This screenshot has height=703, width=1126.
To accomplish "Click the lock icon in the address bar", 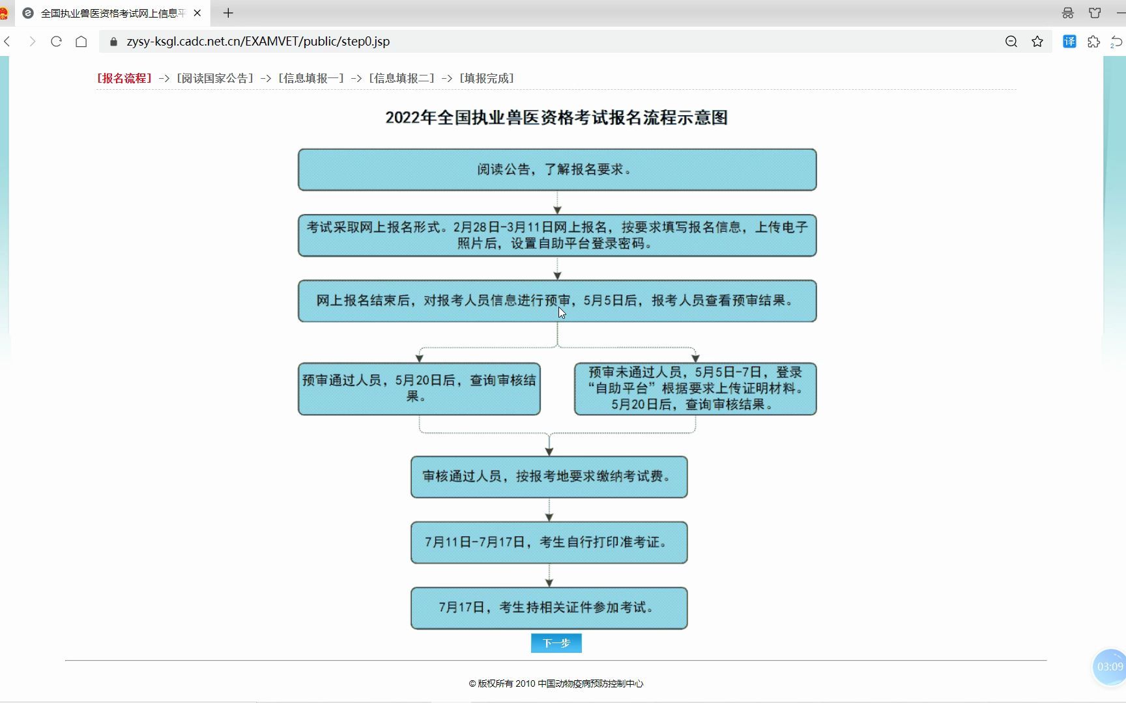I will (x=114, y=42).
